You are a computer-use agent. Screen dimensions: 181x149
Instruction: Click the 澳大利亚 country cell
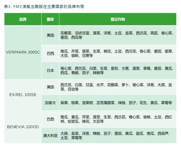pos(50,135)
